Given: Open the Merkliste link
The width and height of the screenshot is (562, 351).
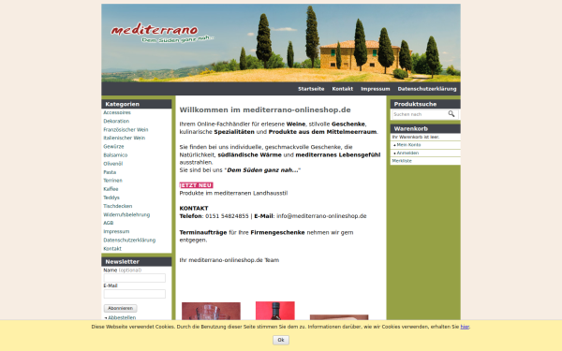Looking at the screenshot, I should tap(402, 161).
